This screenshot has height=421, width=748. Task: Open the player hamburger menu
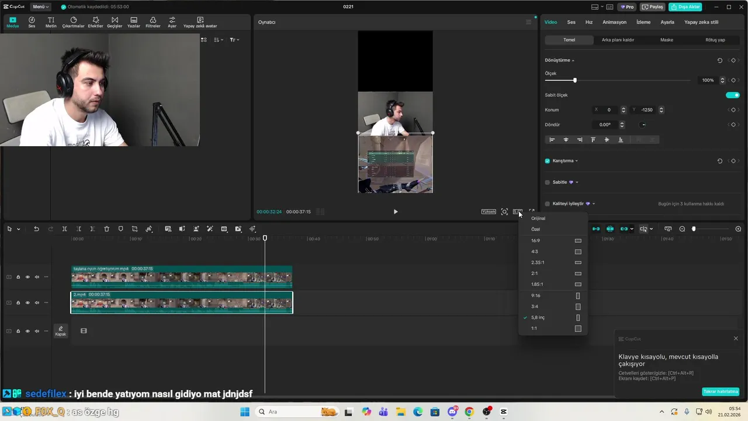tap(528, 22)
